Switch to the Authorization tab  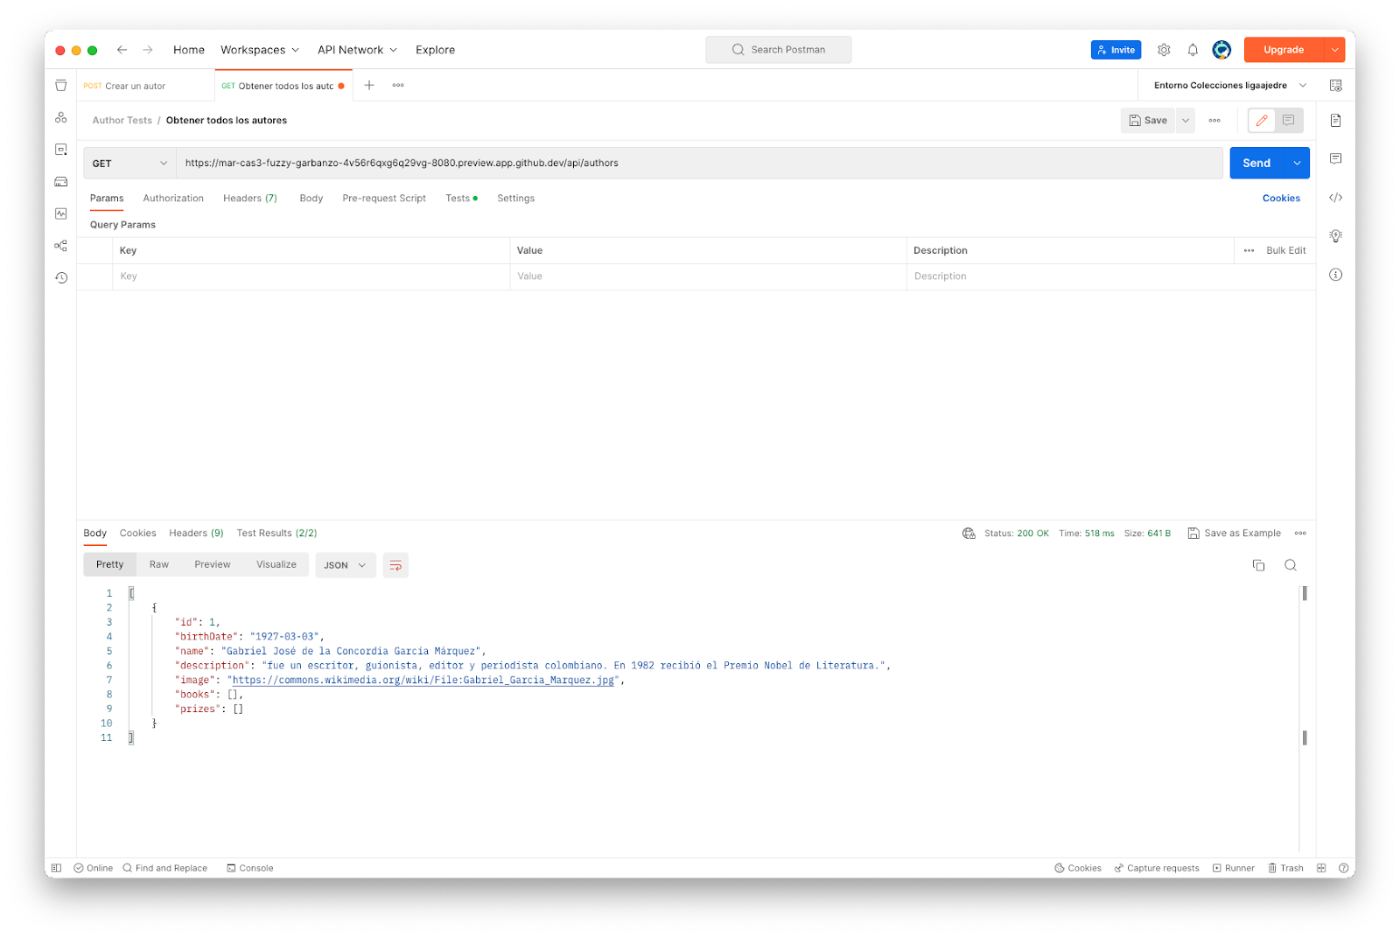(173, 199)
